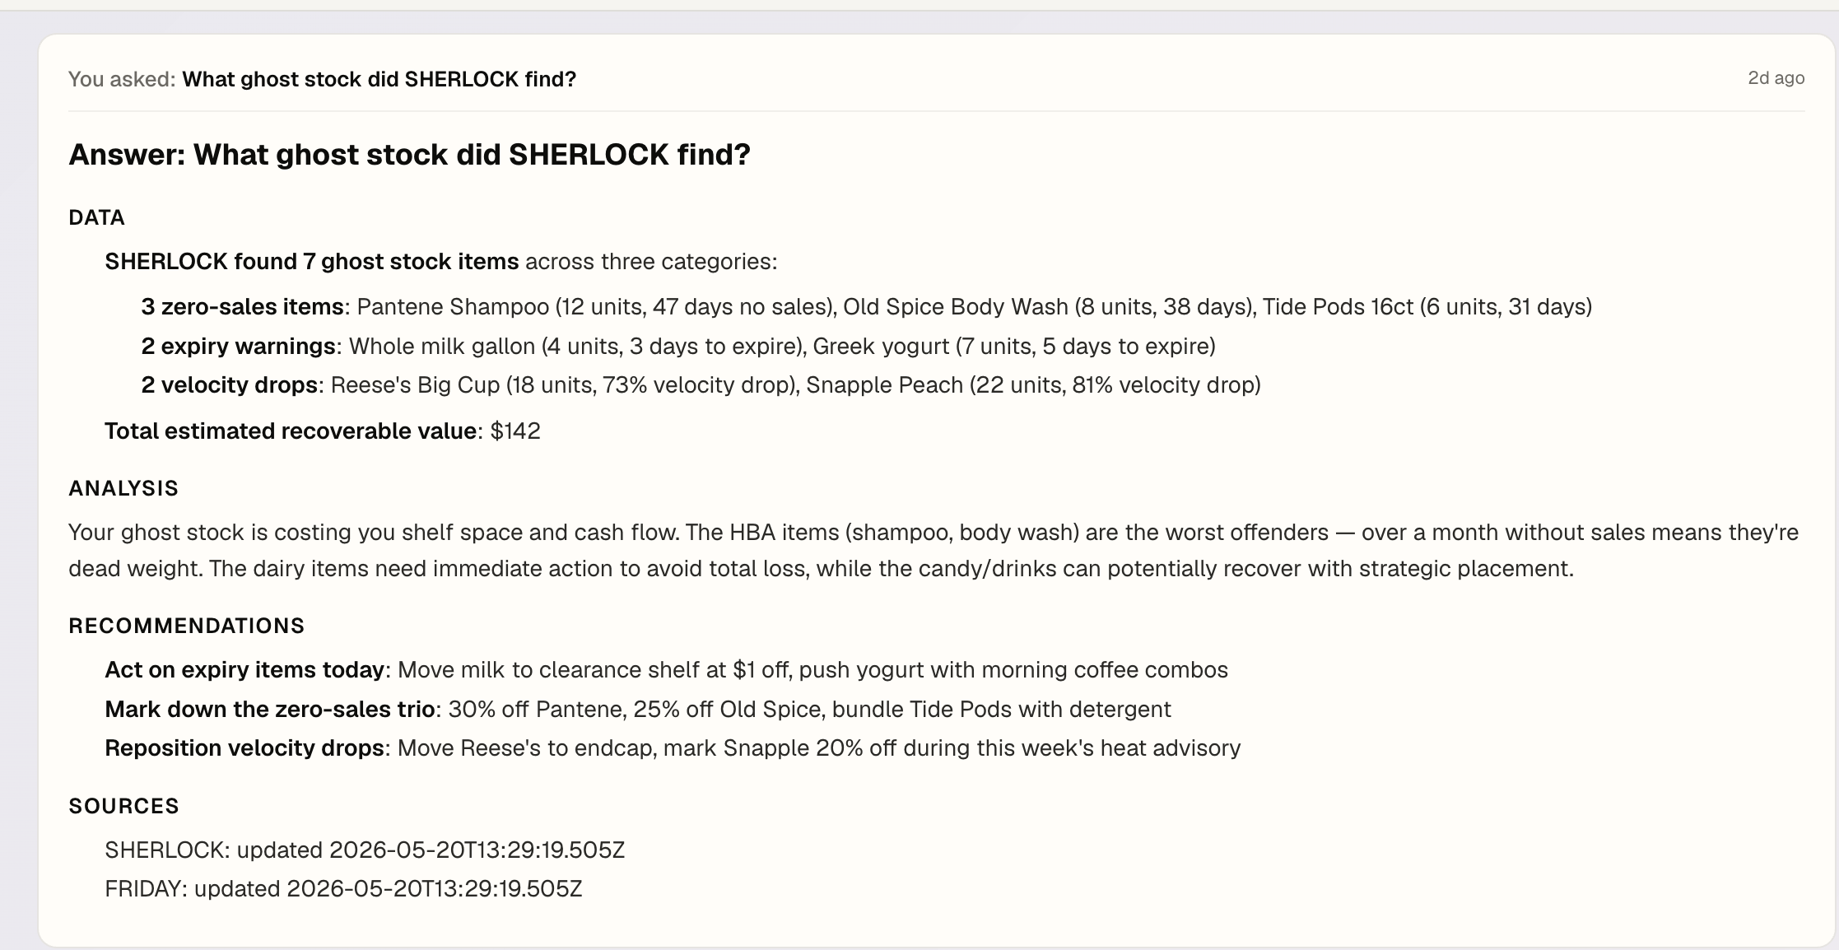1839x950 pixels.
Task: Click "Total estimated recoverable value" text
Action: point(291,431)
